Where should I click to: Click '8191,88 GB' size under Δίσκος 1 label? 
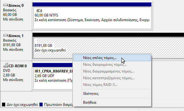[x=12, y=45]
